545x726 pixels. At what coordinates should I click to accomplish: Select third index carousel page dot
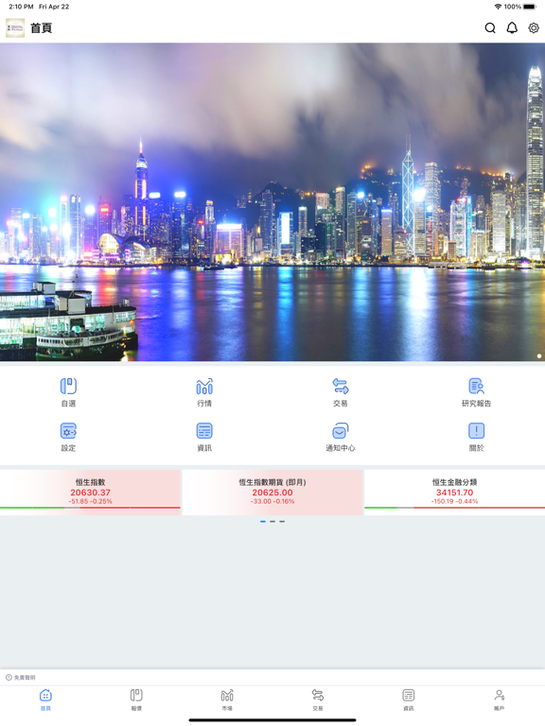point(282,522)
